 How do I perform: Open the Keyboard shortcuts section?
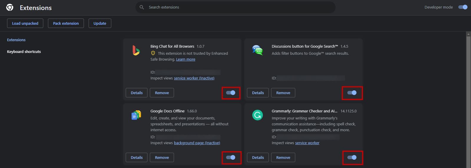coord(24,51)
